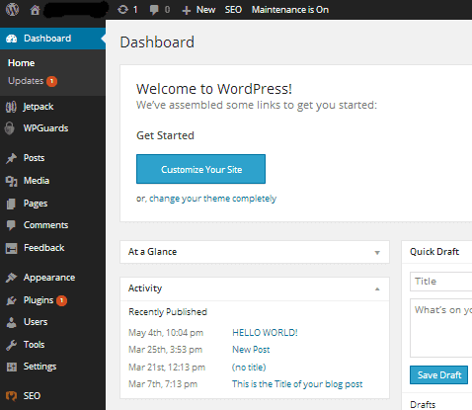Click the At a Glance heading
This screenshot has width=472, height=410.
152,252
